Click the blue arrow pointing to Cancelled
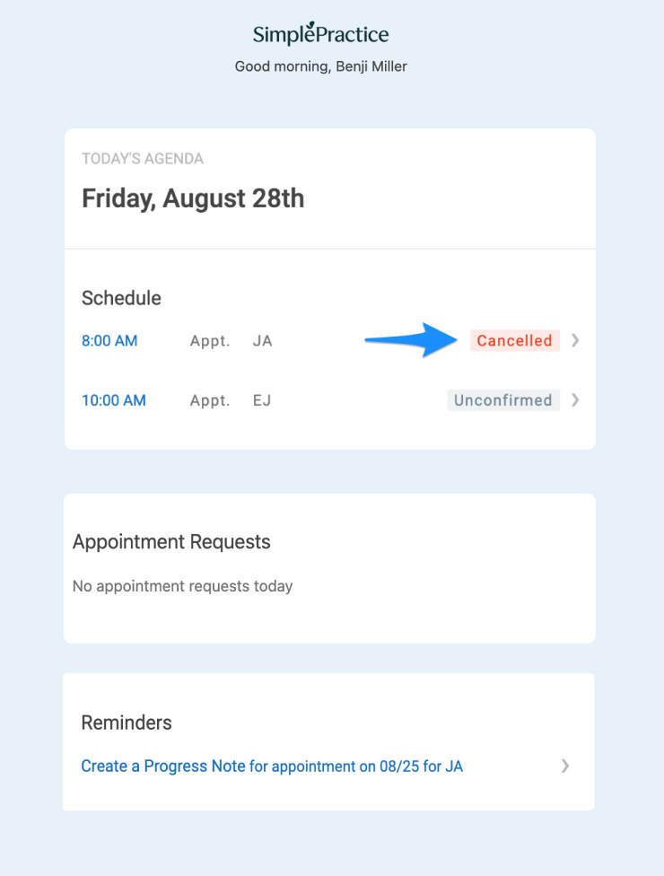The image size is (664, 876). point(412,339)
